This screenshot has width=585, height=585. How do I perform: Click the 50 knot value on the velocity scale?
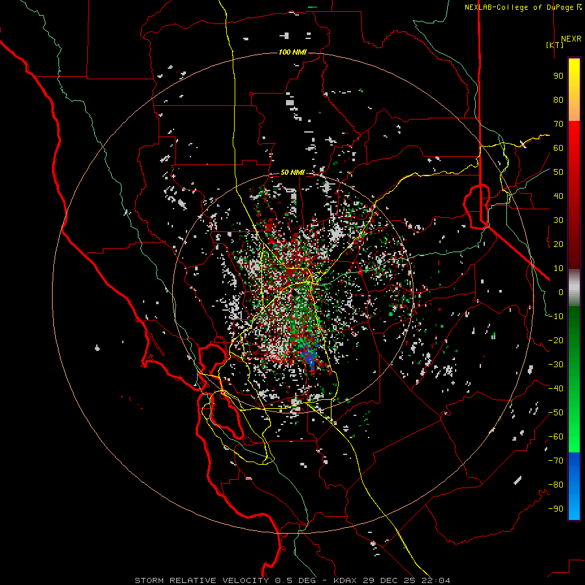[558, 172]
